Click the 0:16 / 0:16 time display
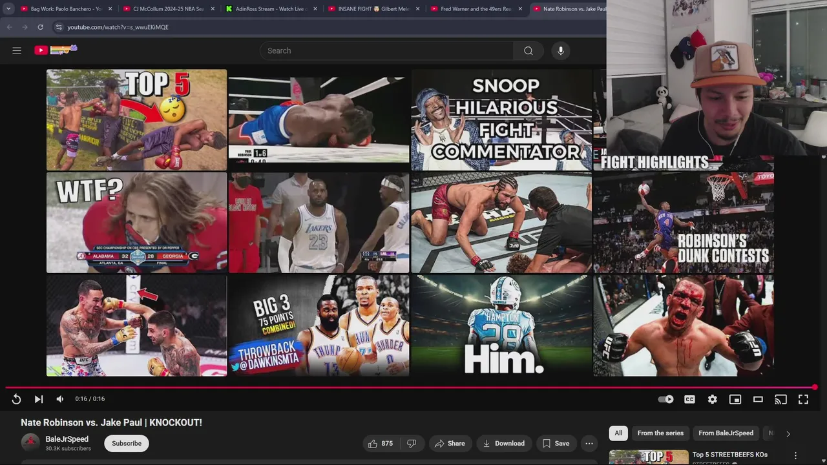Viewport: 827px width, 465px height. point(90,399)
